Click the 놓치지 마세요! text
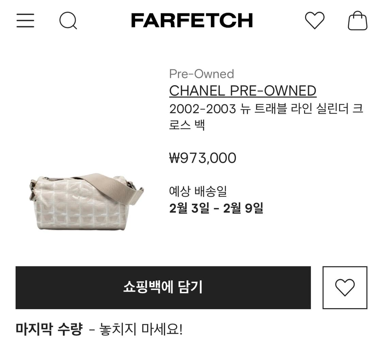Viewport: 383px width, 343px height. [141, 329]
